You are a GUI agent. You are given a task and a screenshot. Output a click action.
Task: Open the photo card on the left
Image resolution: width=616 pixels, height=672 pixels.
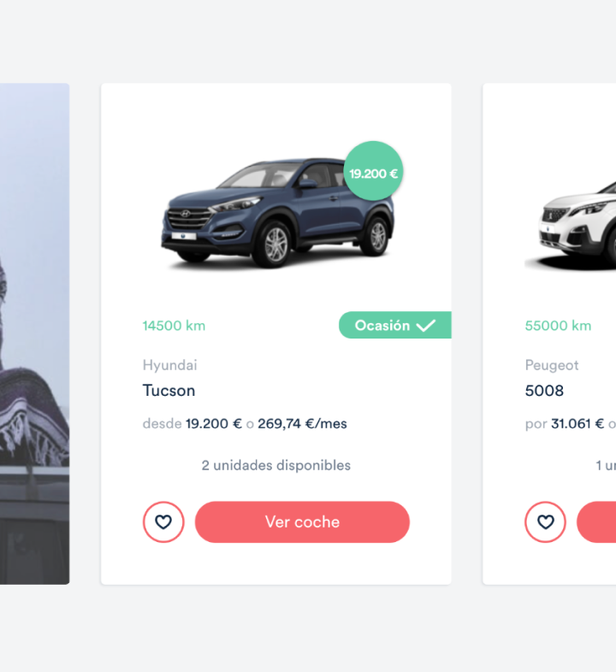35,333
